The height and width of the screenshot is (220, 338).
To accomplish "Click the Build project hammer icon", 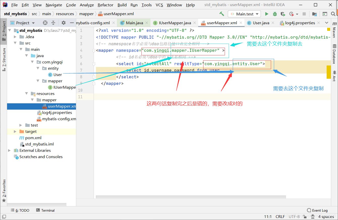I will [222, 14].
